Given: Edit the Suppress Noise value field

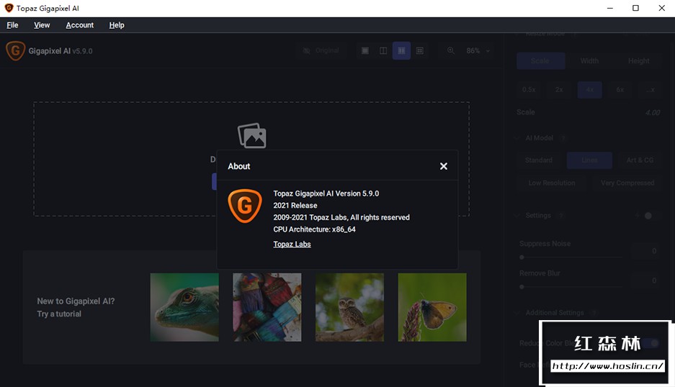Looking at the screenshot, I should tap(647, 251).
